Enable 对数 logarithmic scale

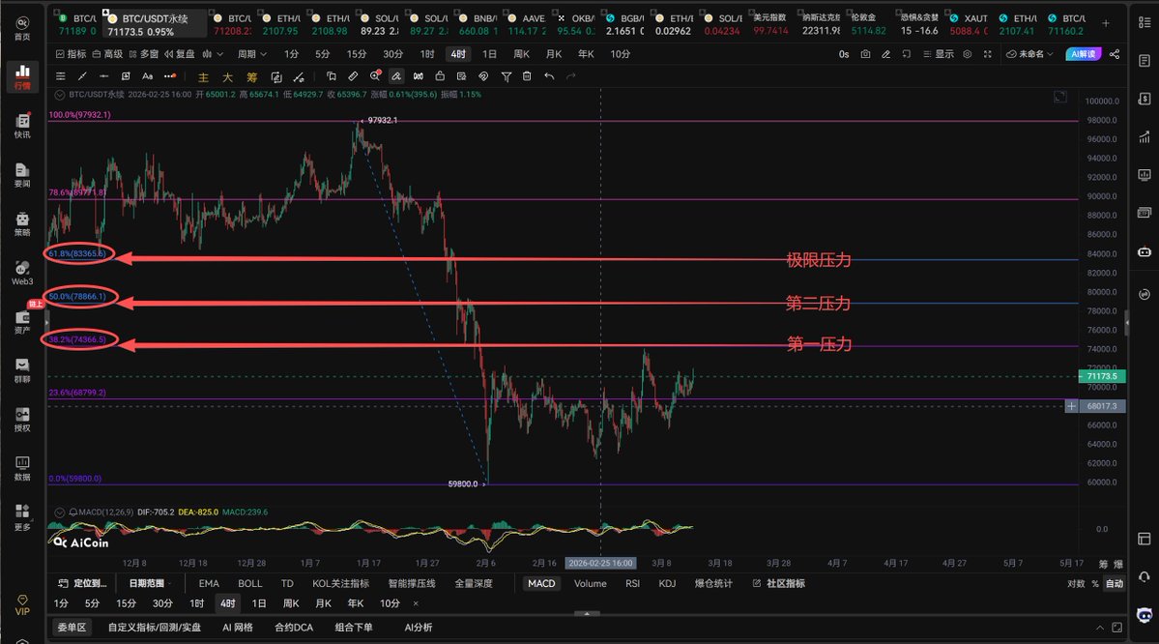[1076, 583]
